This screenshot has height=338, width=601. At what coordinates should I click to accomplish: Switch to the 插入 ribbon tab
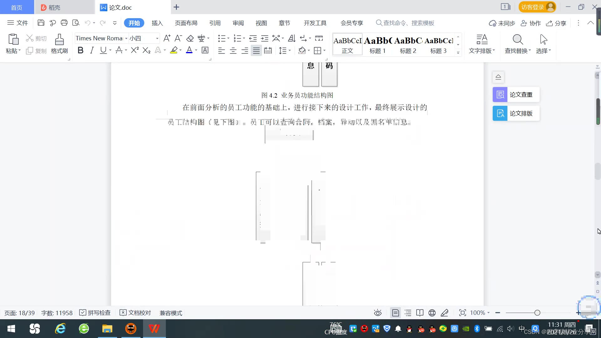157,23
